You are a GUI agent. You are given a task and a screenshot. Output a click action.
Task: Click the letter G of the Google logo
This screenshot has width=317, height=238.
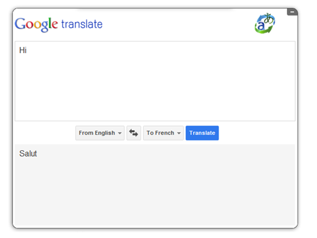pos(21,23)
